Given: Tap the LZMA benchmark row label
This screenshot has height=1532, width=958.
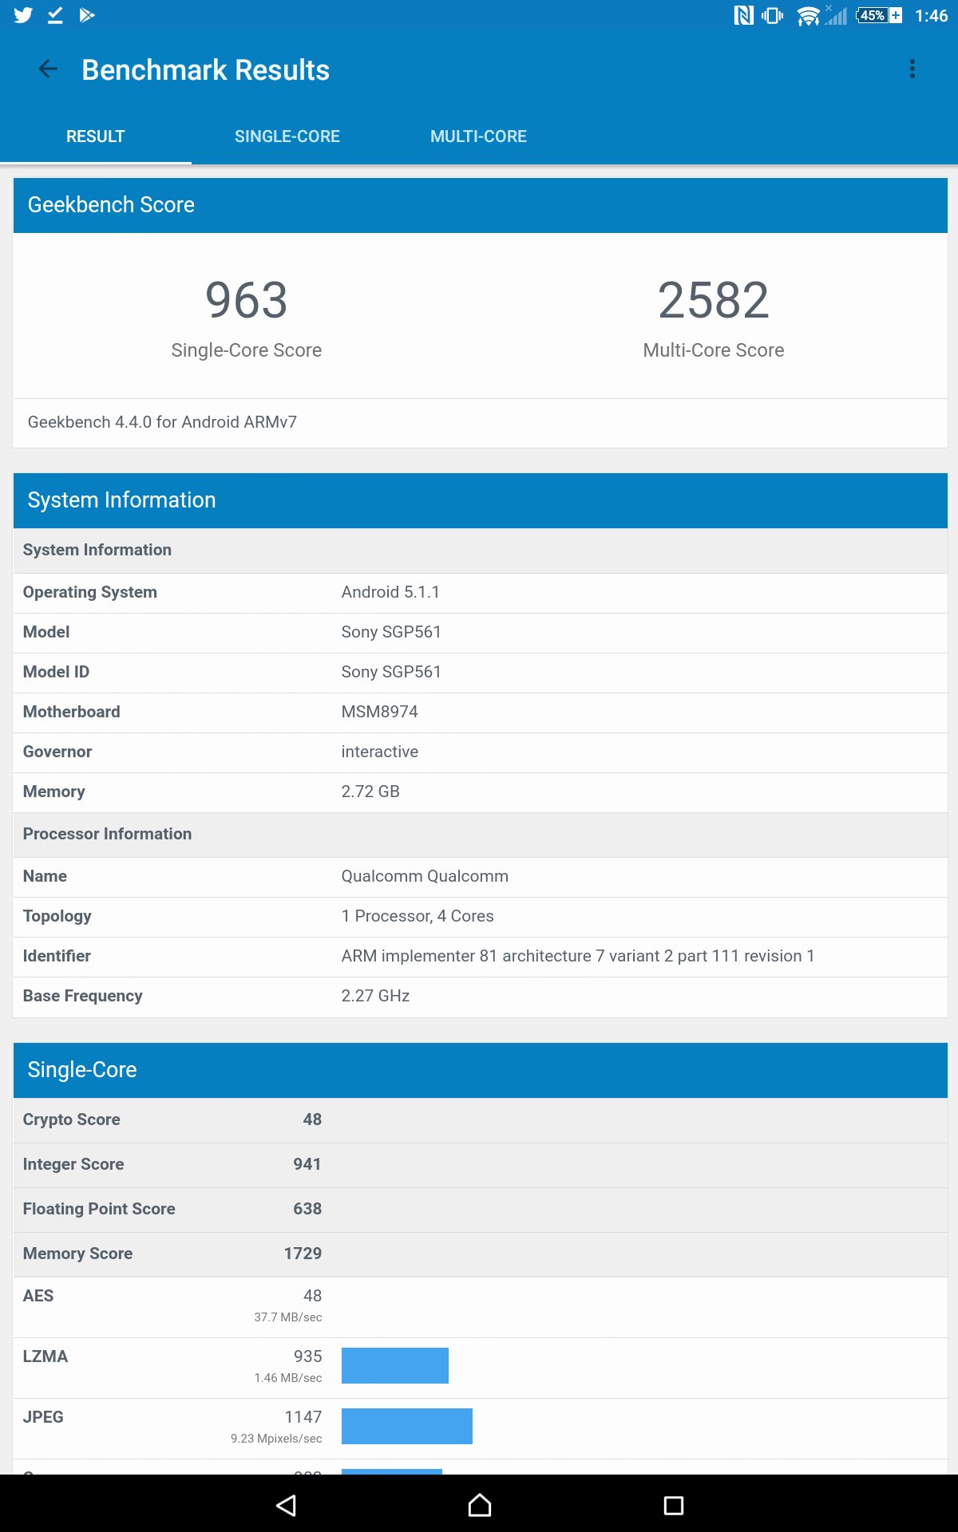Looking at the screenshot, I should pos(46,1356).
